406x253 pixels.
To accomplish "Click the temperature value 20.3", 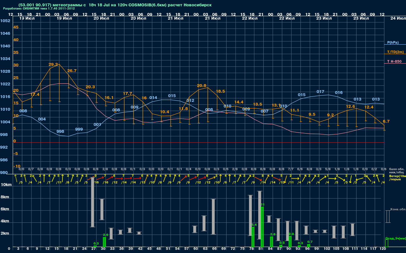I will (90, 87).
